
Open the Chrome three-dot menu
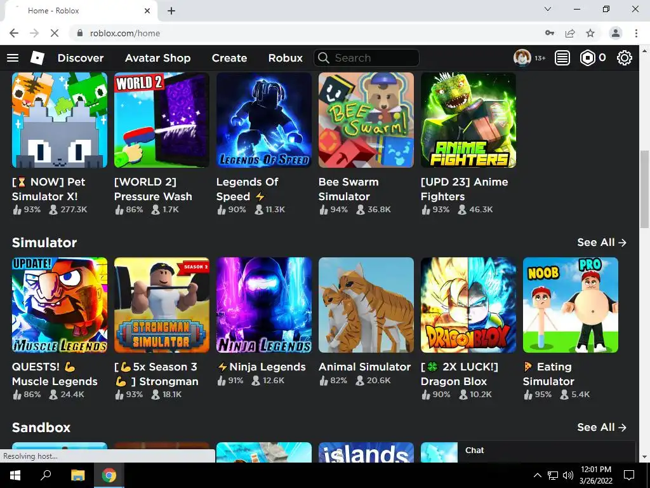click(x=636, y=33)
